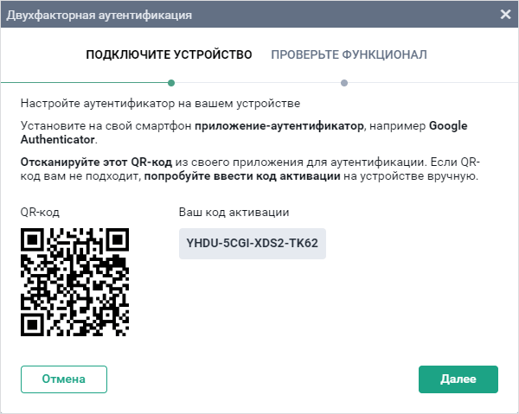Select the ПОДКЛЮЧИТЕ УСТРОЙСТВО step tab
The width and height of the screenshot is (519, 414).
[169, 54]
